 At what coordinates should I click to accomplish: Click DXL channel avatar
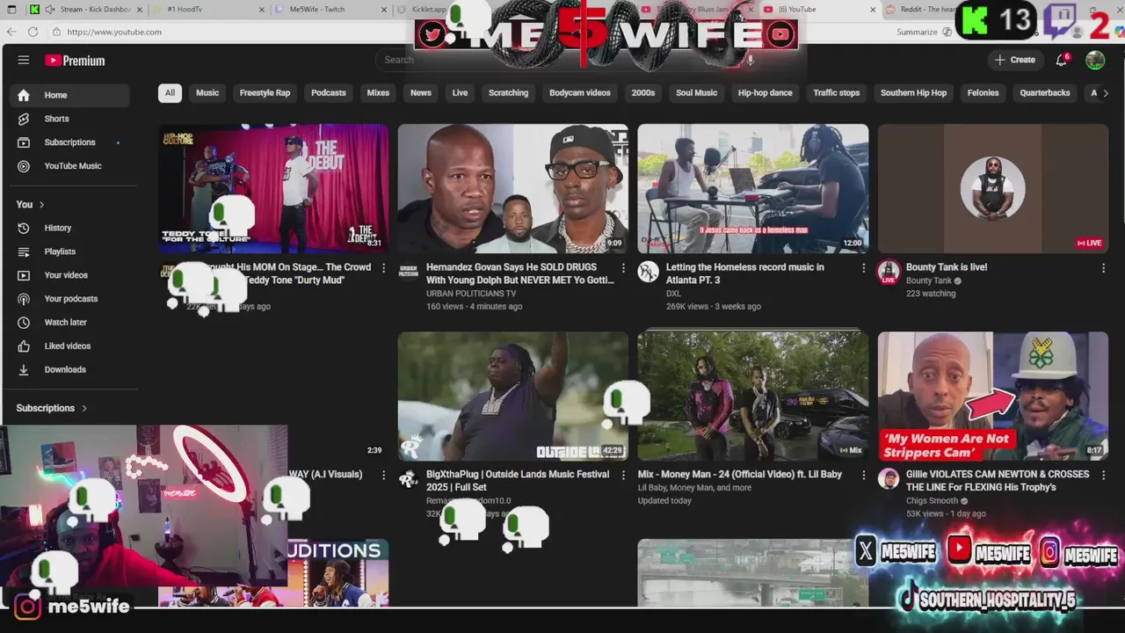point(649,271)
